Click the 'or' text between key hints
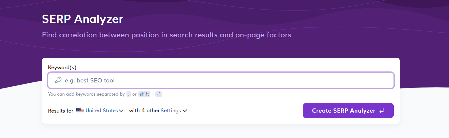 click(x=134, y=94)
